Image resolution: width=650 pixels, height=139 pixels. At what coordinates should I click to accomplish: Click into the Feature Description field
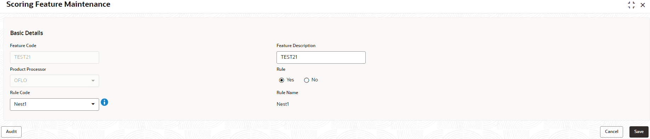pos(321,57)
